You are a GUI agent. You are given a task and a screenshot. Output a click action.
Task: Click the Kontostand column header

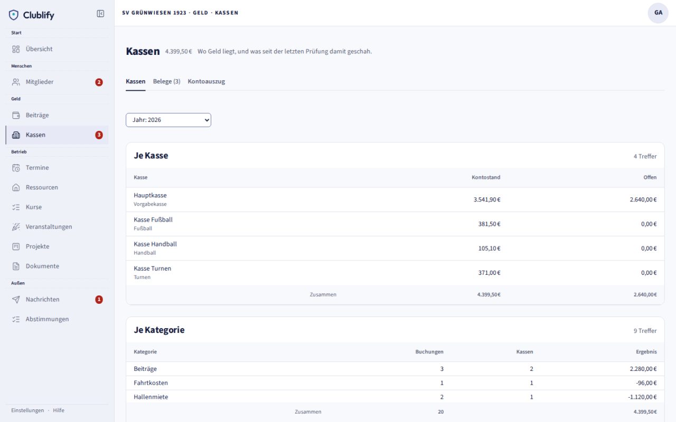tap(486, 177)
